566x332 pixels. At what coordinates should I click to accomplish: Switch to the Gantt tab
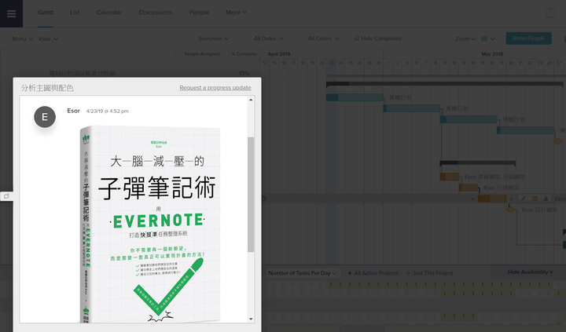coord(46,13)
